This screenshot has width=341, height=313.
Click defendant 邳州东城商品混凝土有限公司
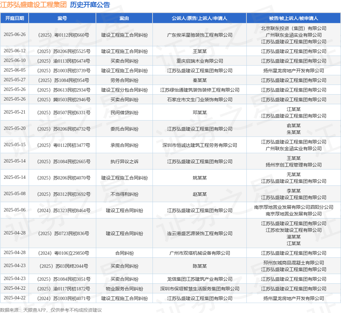pyautogui.click(x=294, y=263)
